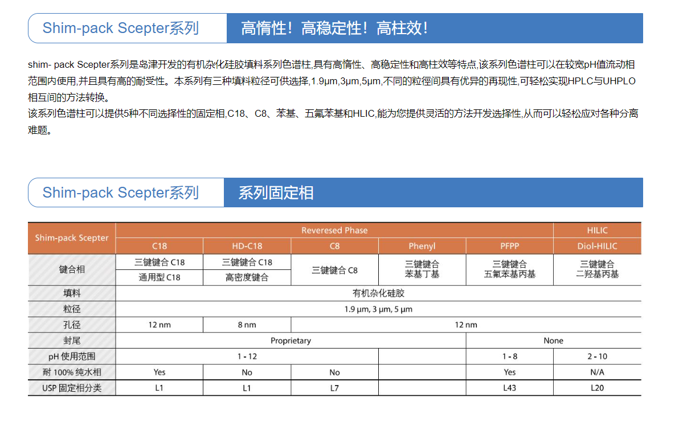Click the HILIC group header cell
The height and width of the screenshot is (426, 683).
click(597, 231)
